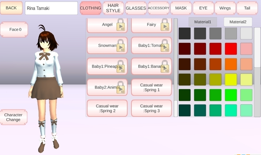Click the Character Change button
261x155 pixels.
pyautogui.click(x=13, y=117)
